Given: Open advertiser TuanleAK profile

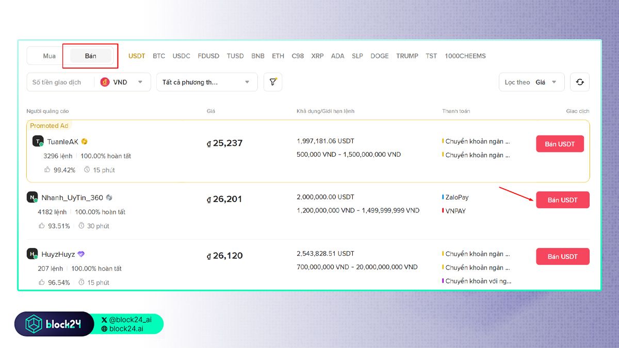Looking at the screenshot, I should point(63,142).
